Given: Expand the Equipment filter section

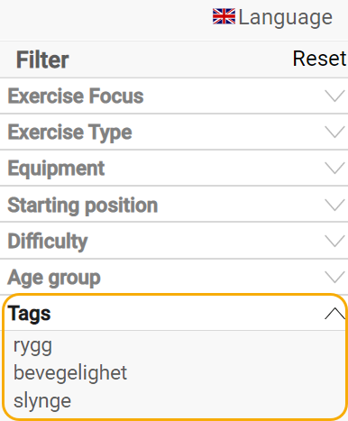Looking at the screenshot, I should pos(174,169).
